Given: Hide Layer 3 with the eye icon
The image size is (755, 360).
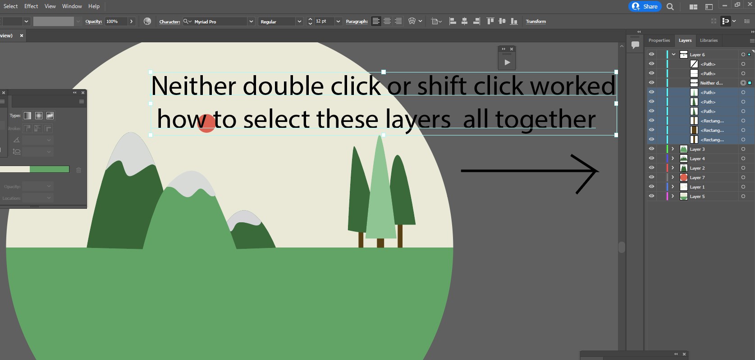Looking at the screenshot, I should (651, 149).
